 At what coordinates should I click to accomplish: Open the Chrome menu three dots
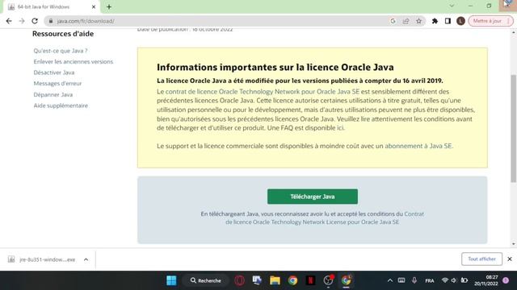(x=508, y=21)
